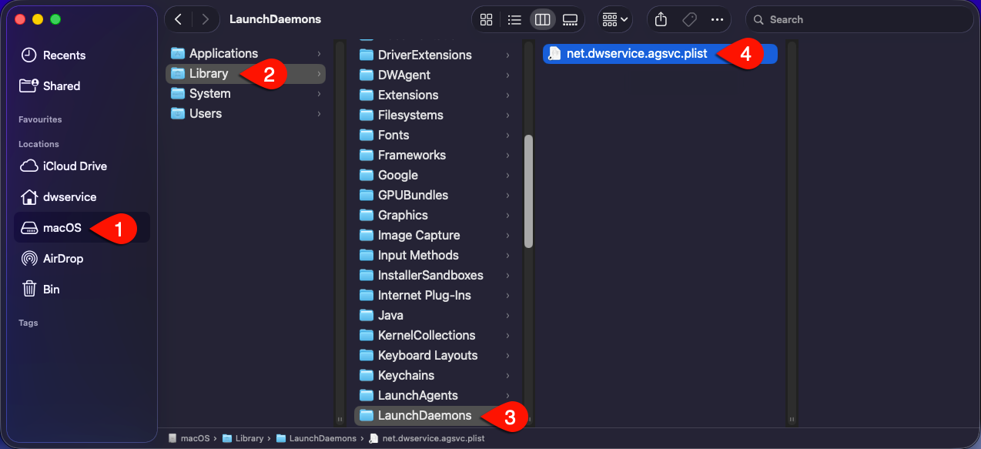The width and height of the screenshot is (981, 449).
Task: Click Library in the path bar
Action: 243,438
